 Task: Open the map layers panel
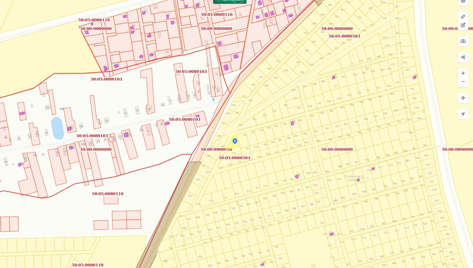tap(463, 1)
